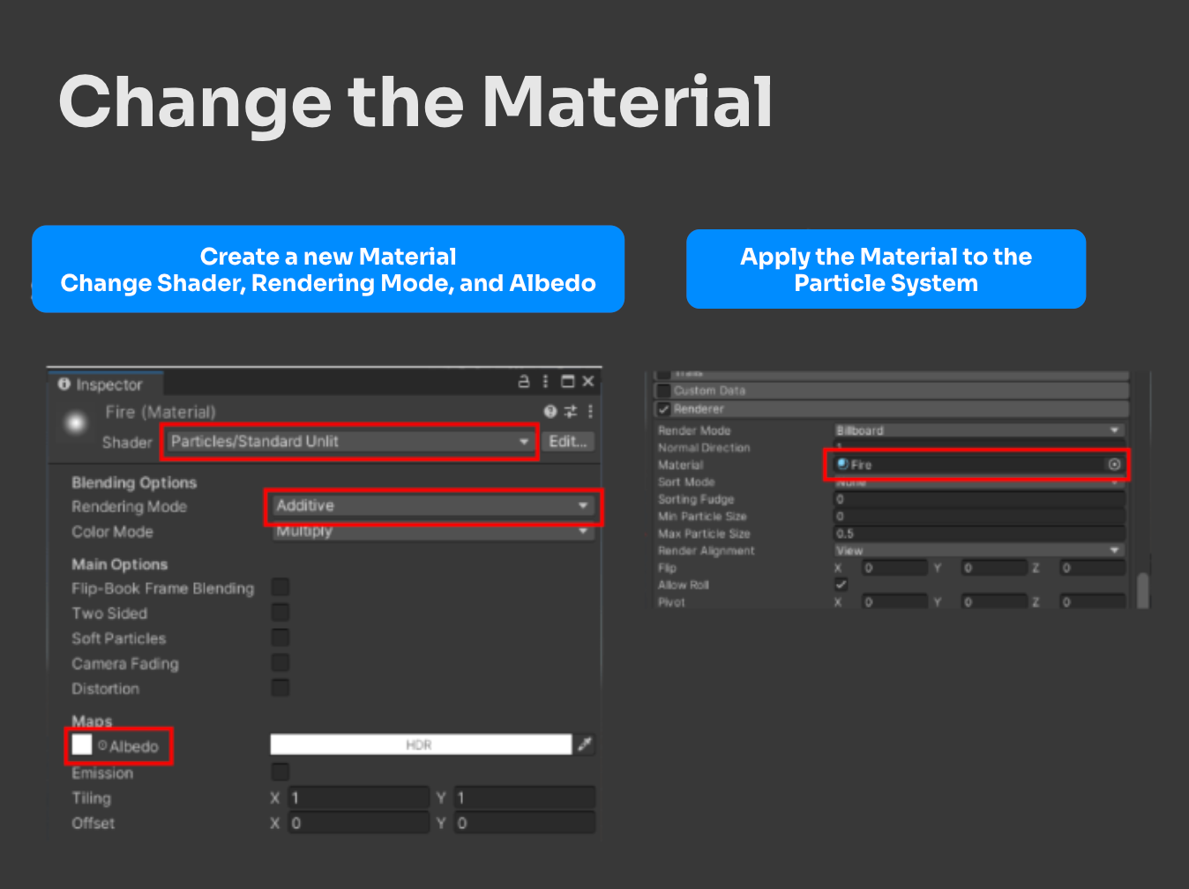Click the Flip Y value field
Screen dimensions: 1189x889
[x=993, y=568]
